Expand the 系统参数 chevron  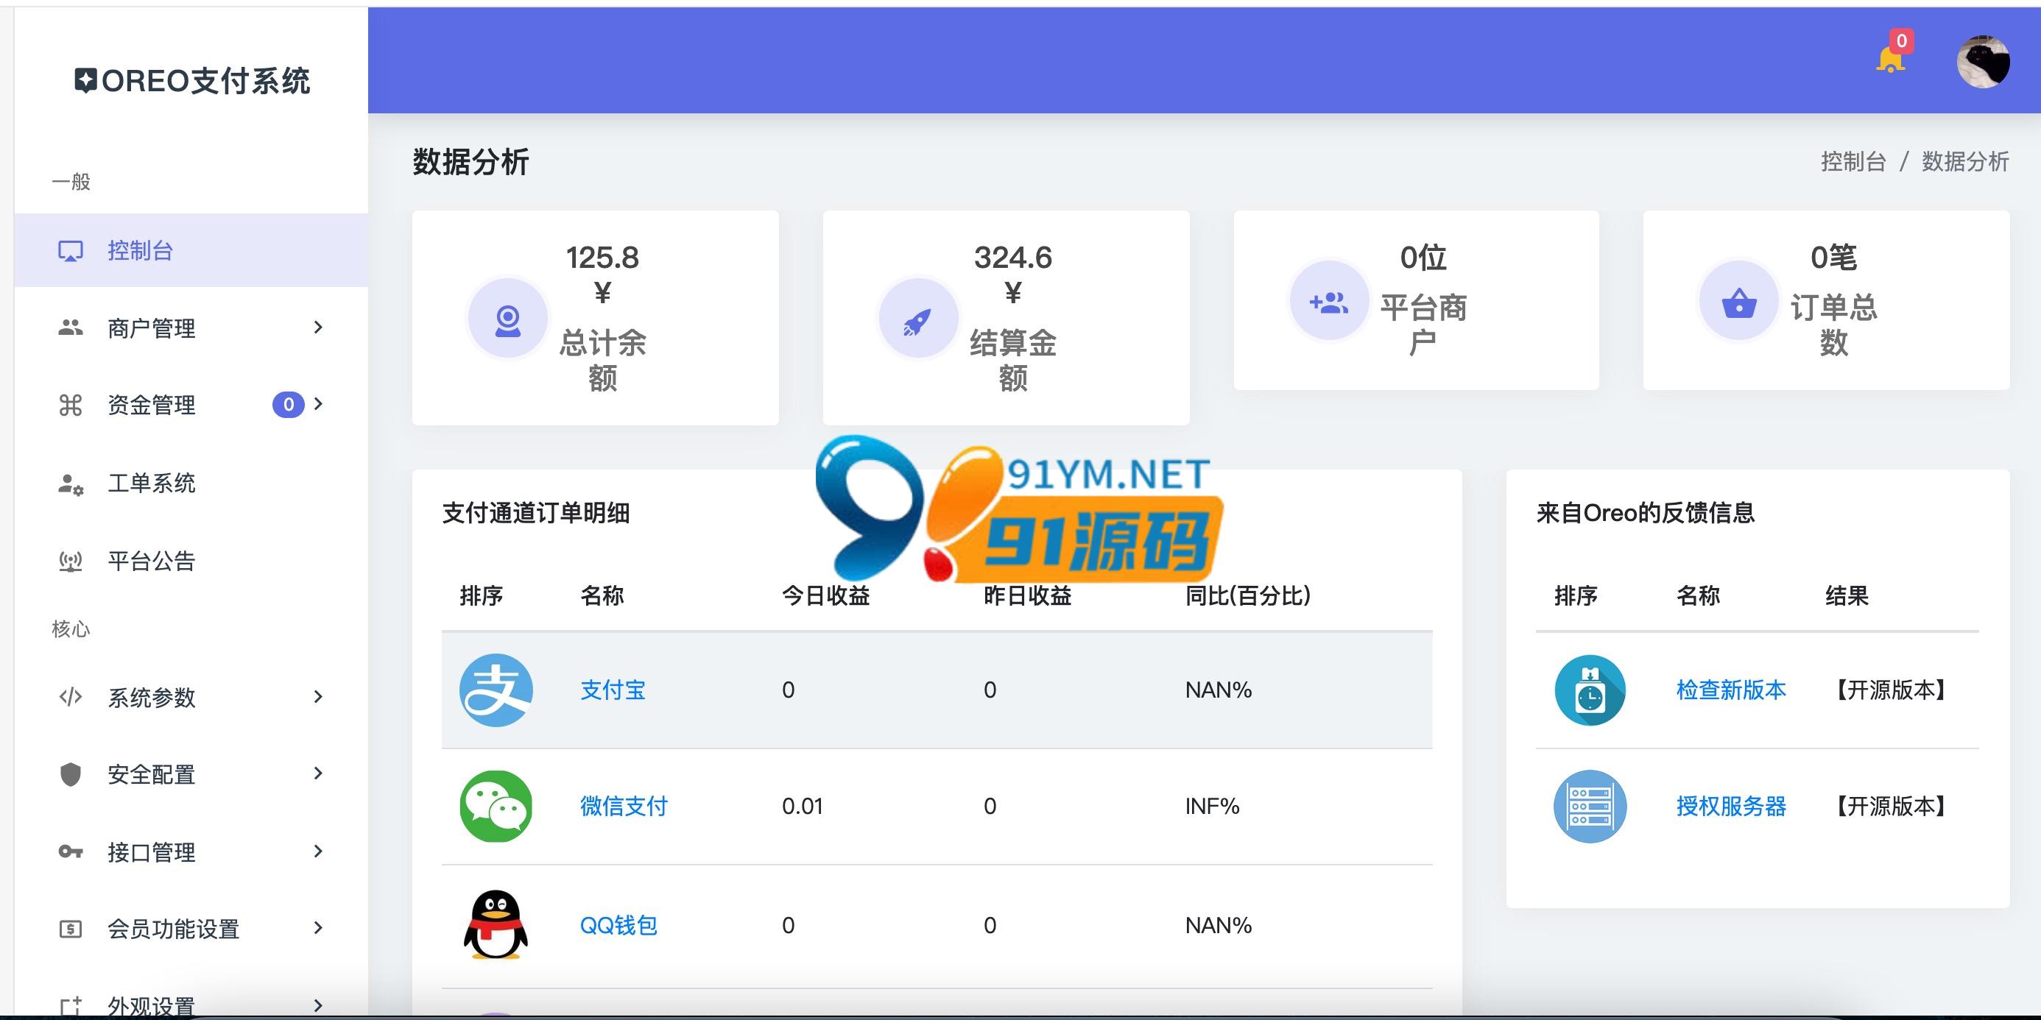pyautogui.click(x=318, y=697)
